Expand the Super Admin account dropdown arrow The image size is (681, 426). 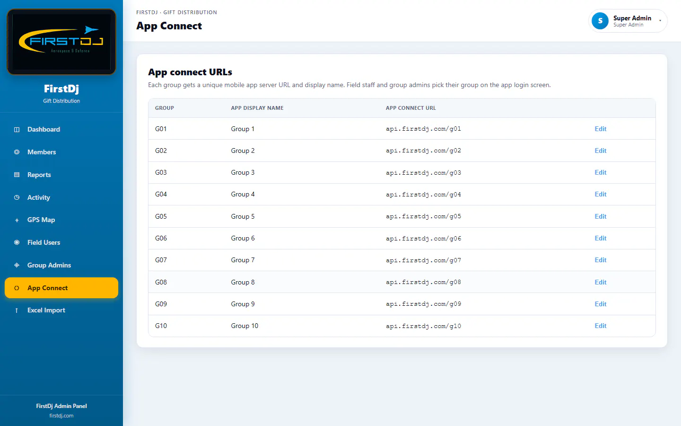tap(660, 21)
